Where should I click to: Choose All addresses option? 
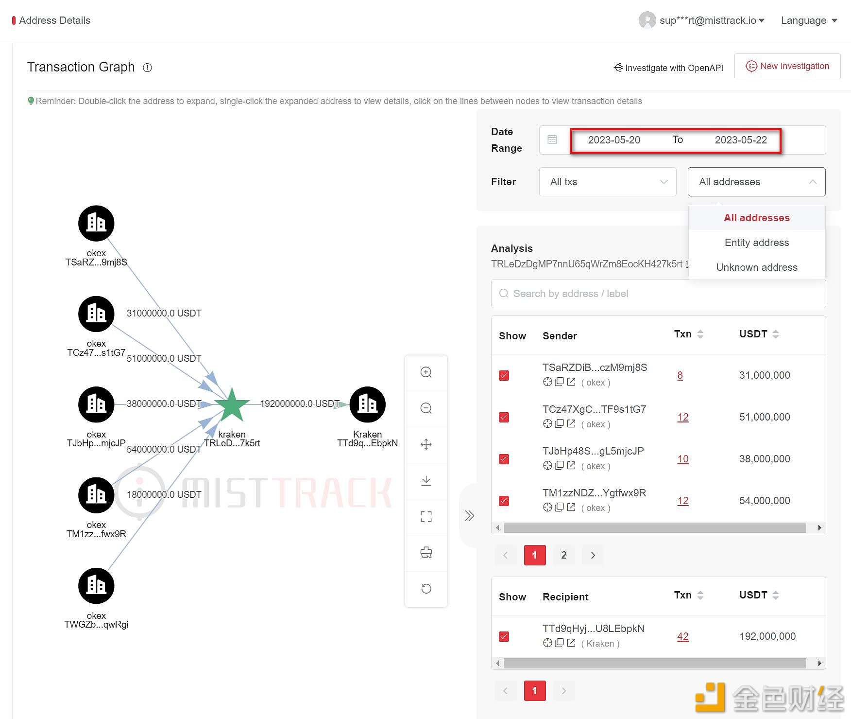pyautogui.click(x=757, y=218)
